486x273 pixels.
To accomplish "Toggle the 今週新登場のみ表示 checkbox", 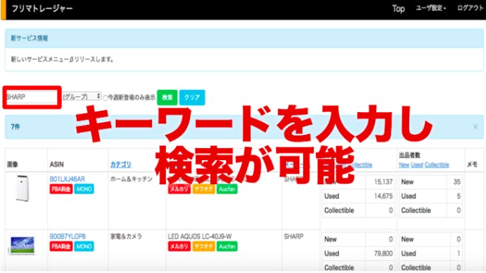I will [x=107, y=97].
